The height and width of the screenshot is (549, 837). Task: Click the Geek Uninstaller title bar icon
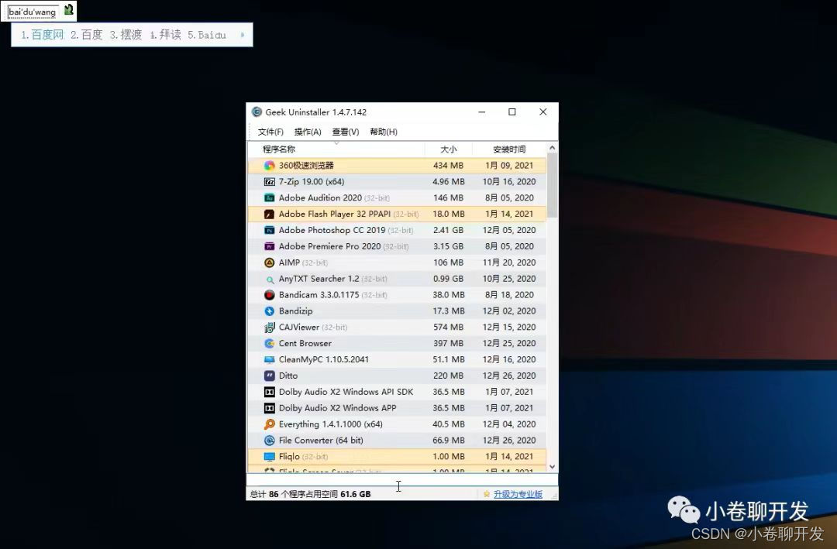(x=257, y=112)
